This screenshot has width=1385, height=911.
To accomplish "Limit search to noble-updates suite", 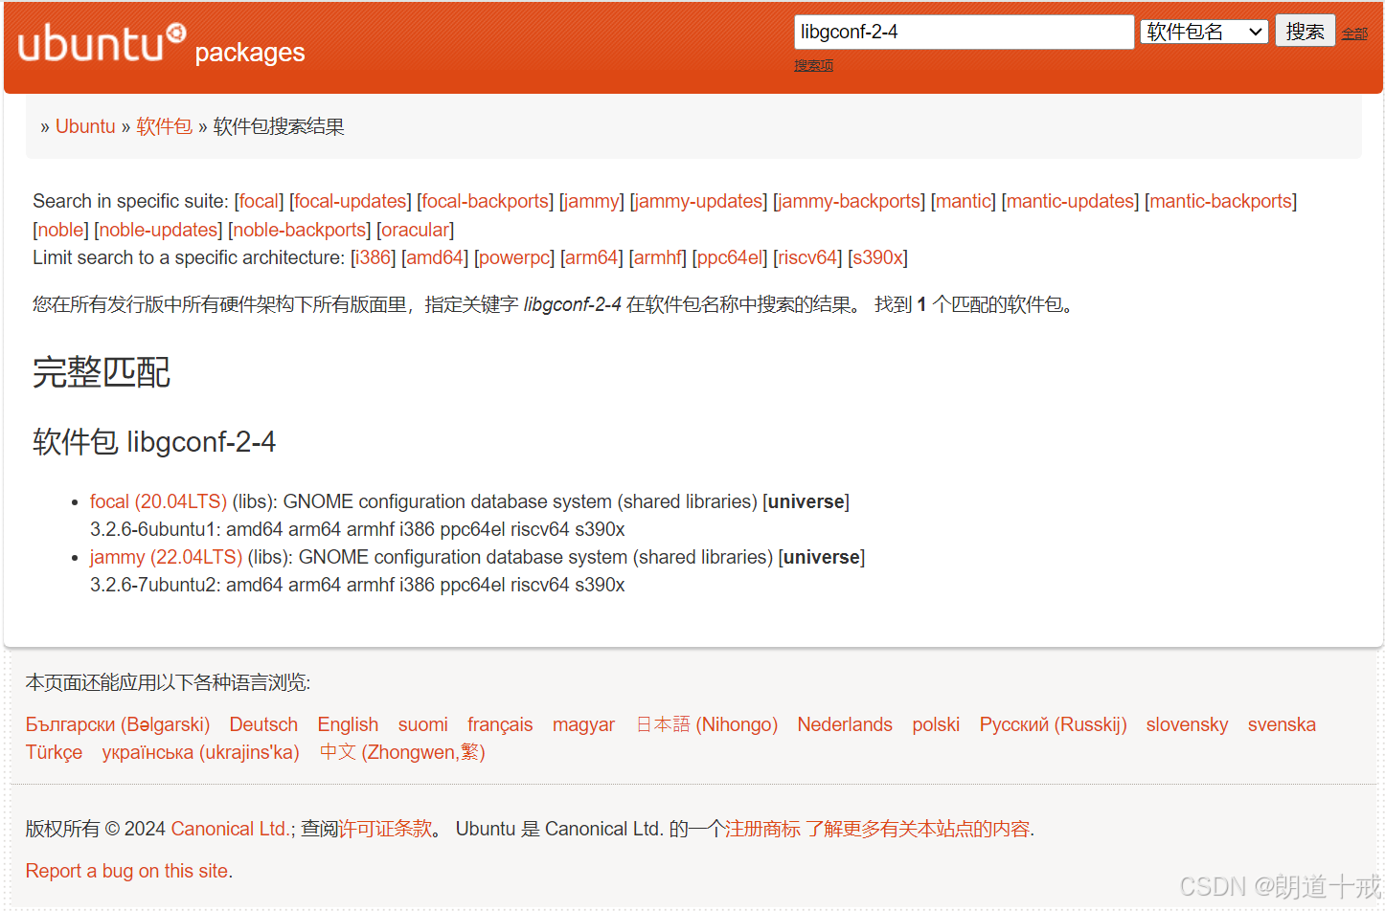I will point(158,230).
